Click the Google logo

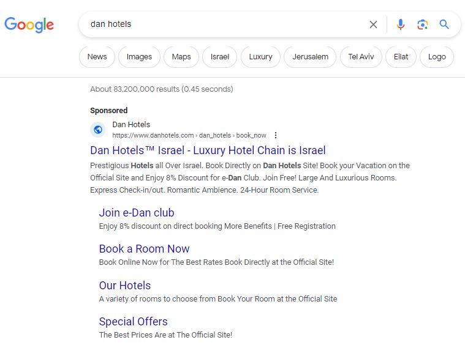[x=29, y=25]
